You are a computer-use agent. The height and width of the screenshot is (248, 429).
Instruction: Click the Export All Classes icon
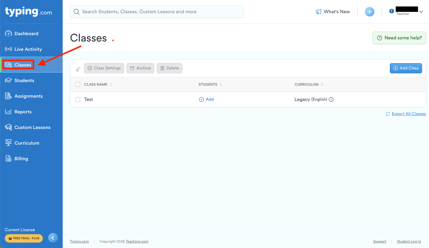[x=388, y=114]
